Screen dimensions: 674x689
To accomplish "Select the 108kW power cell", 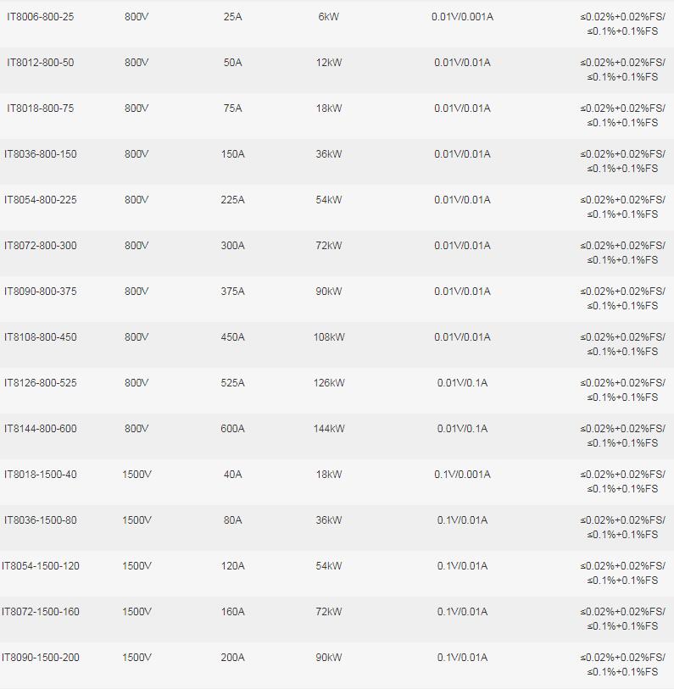I will [329, 337].
